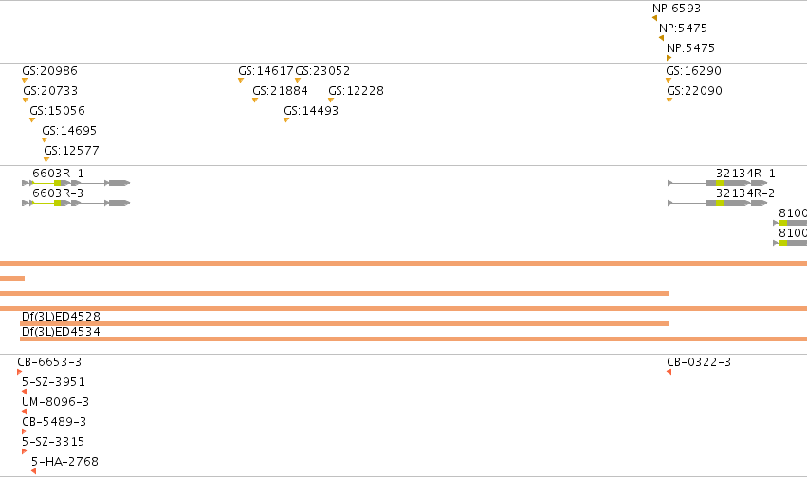The height and width of the screenshot is (477, 807).
Task: Click the GS:14493 insertion marker
Action: tap(286, 120)
